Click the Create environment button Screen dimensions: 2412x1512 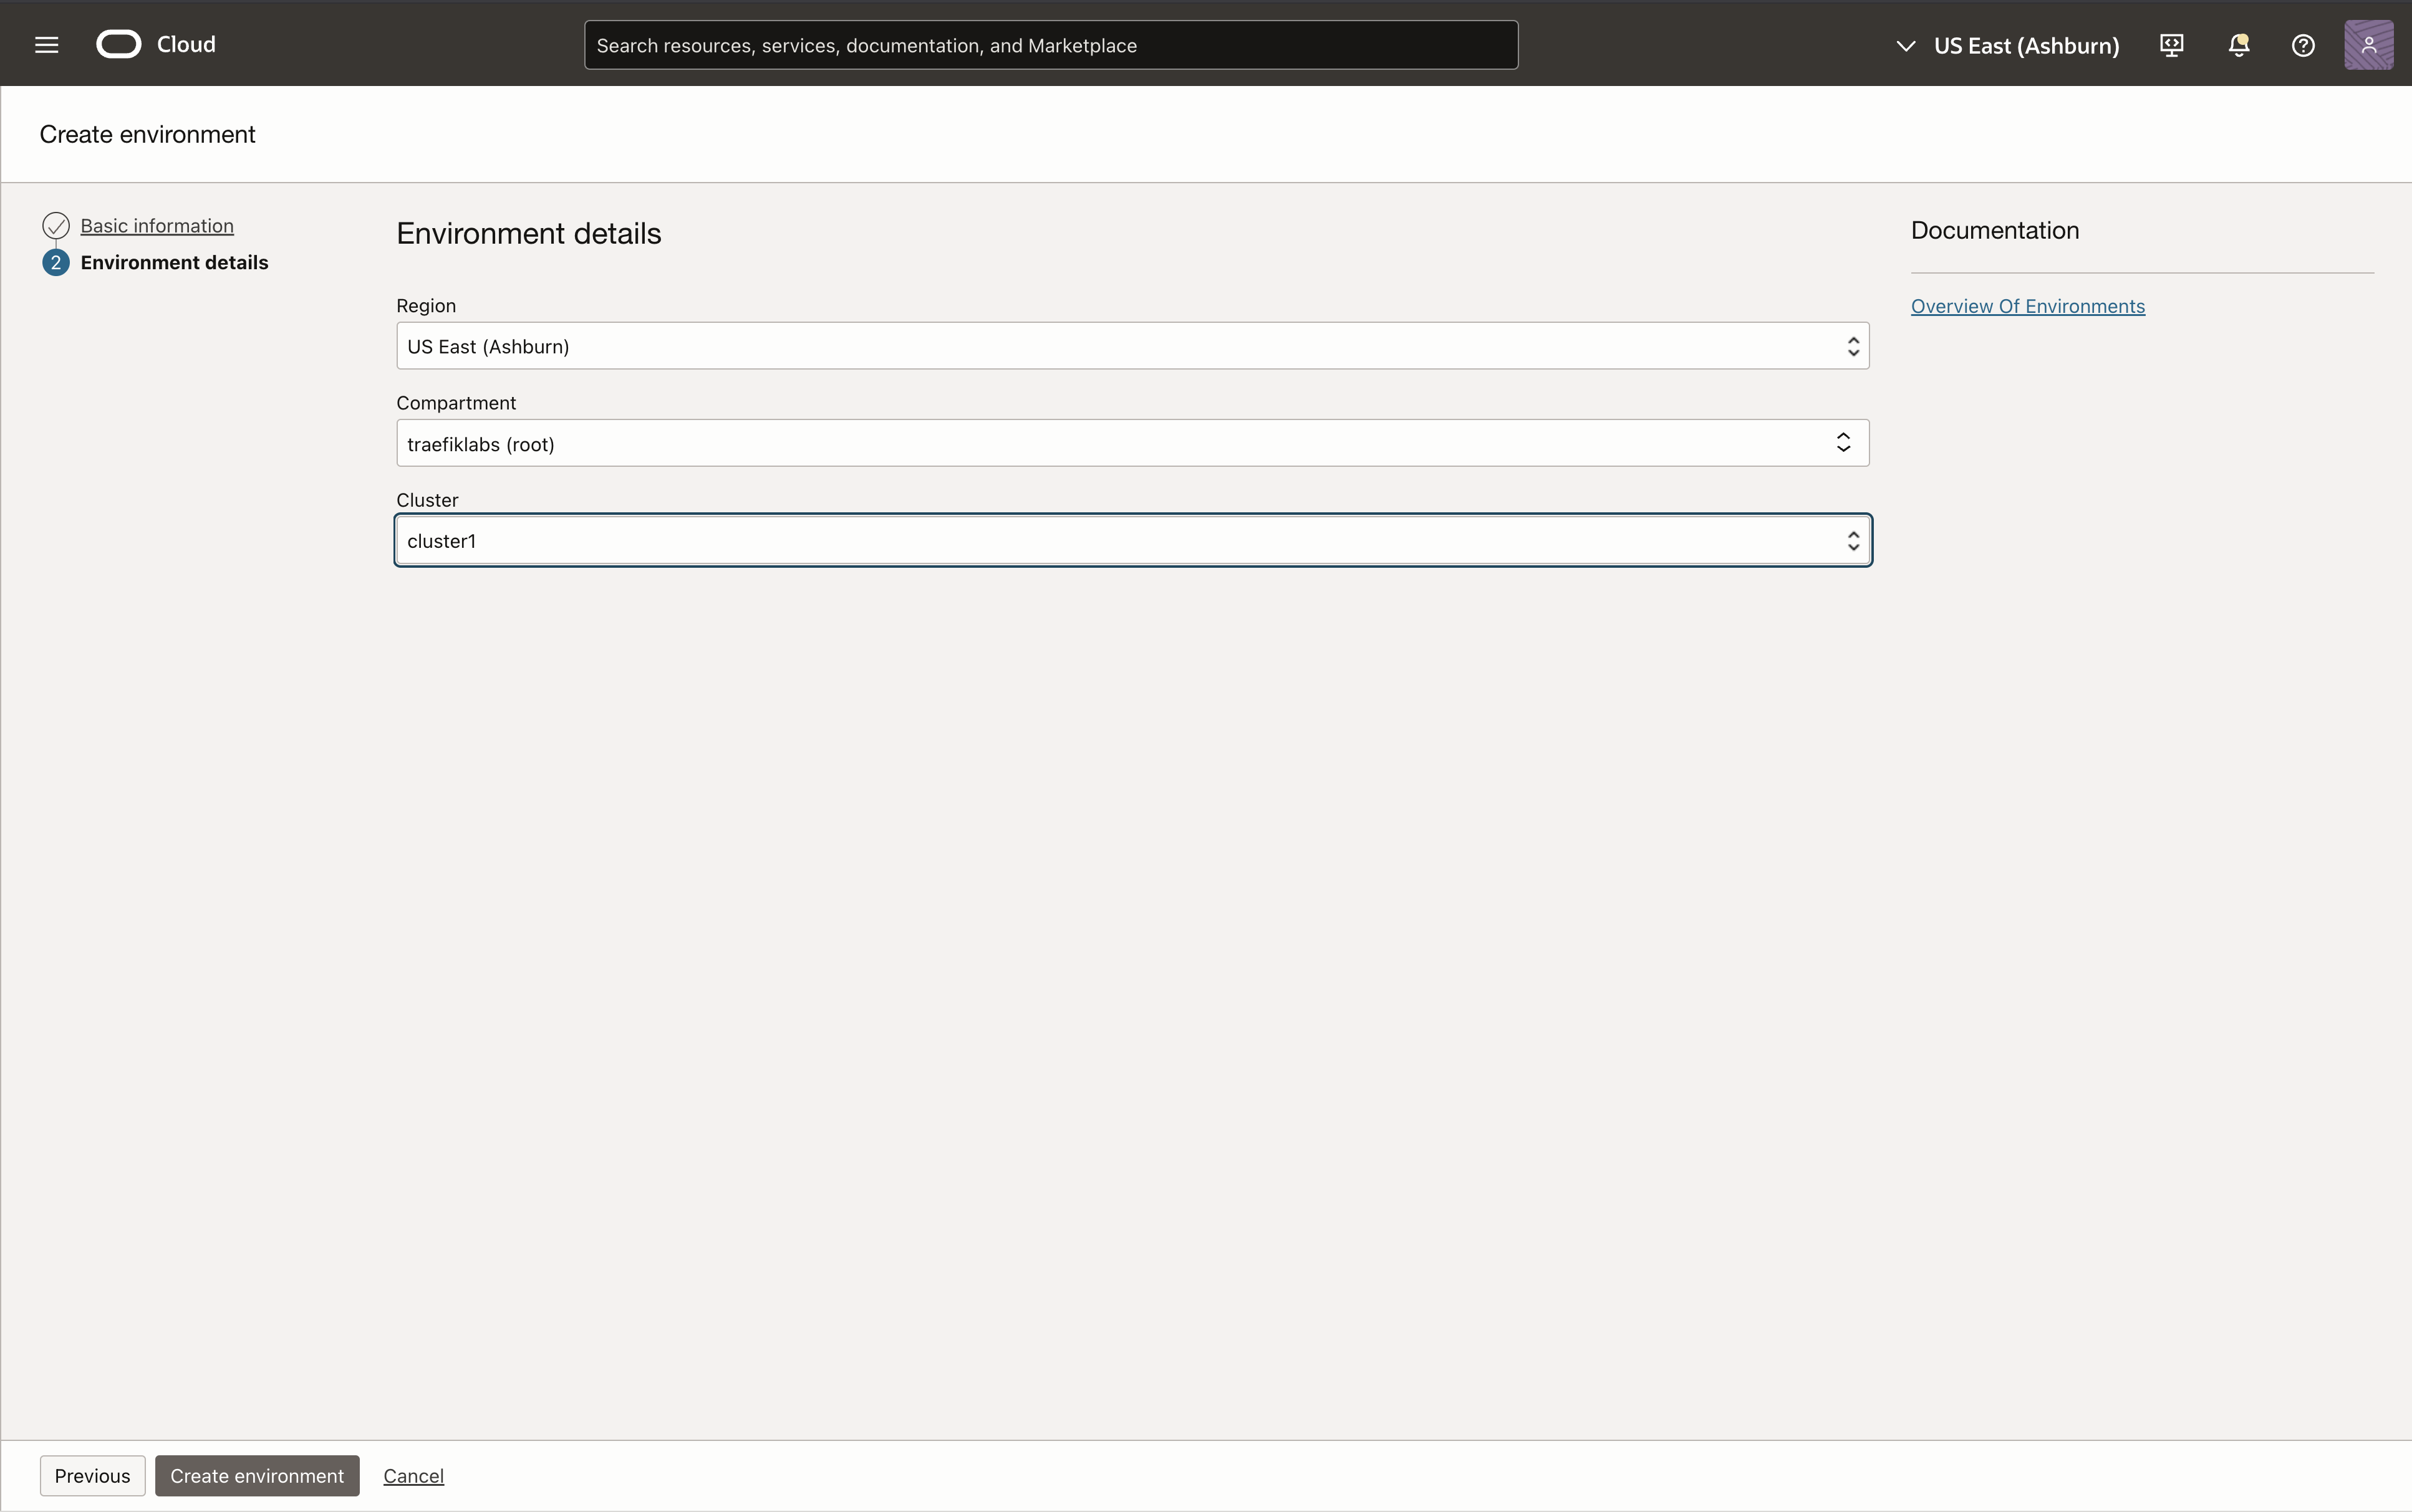click(257, 1476)
